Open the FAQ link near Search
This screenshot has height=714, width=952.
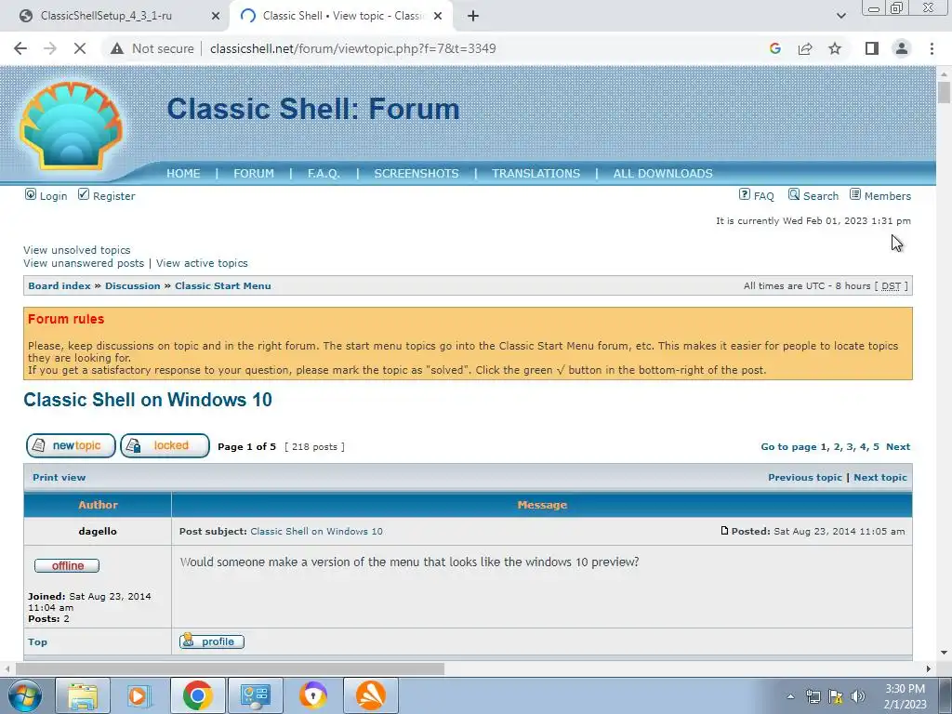pyautogui.click(x=764, y=196)
